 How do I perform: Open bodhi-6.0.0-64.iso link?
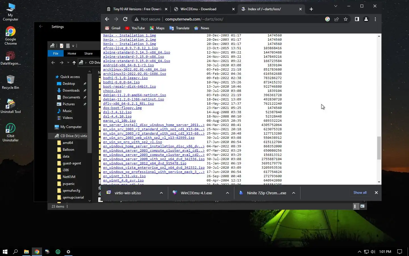tap(121, 82)
